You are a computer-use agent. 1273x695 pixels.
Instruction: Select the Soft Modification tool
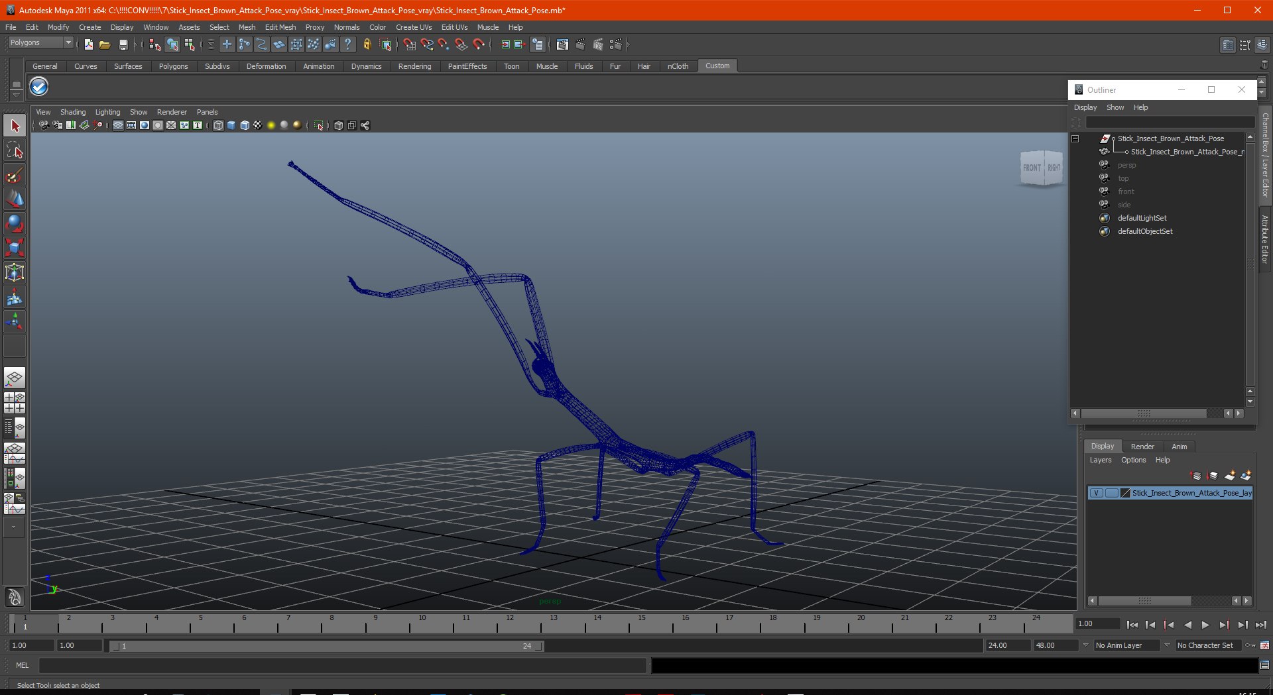15,297
